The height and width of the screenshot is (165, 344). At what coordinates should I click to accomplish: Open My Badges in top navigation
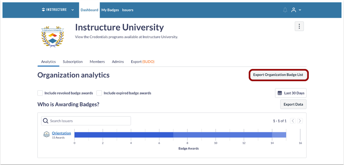(110, 10)
